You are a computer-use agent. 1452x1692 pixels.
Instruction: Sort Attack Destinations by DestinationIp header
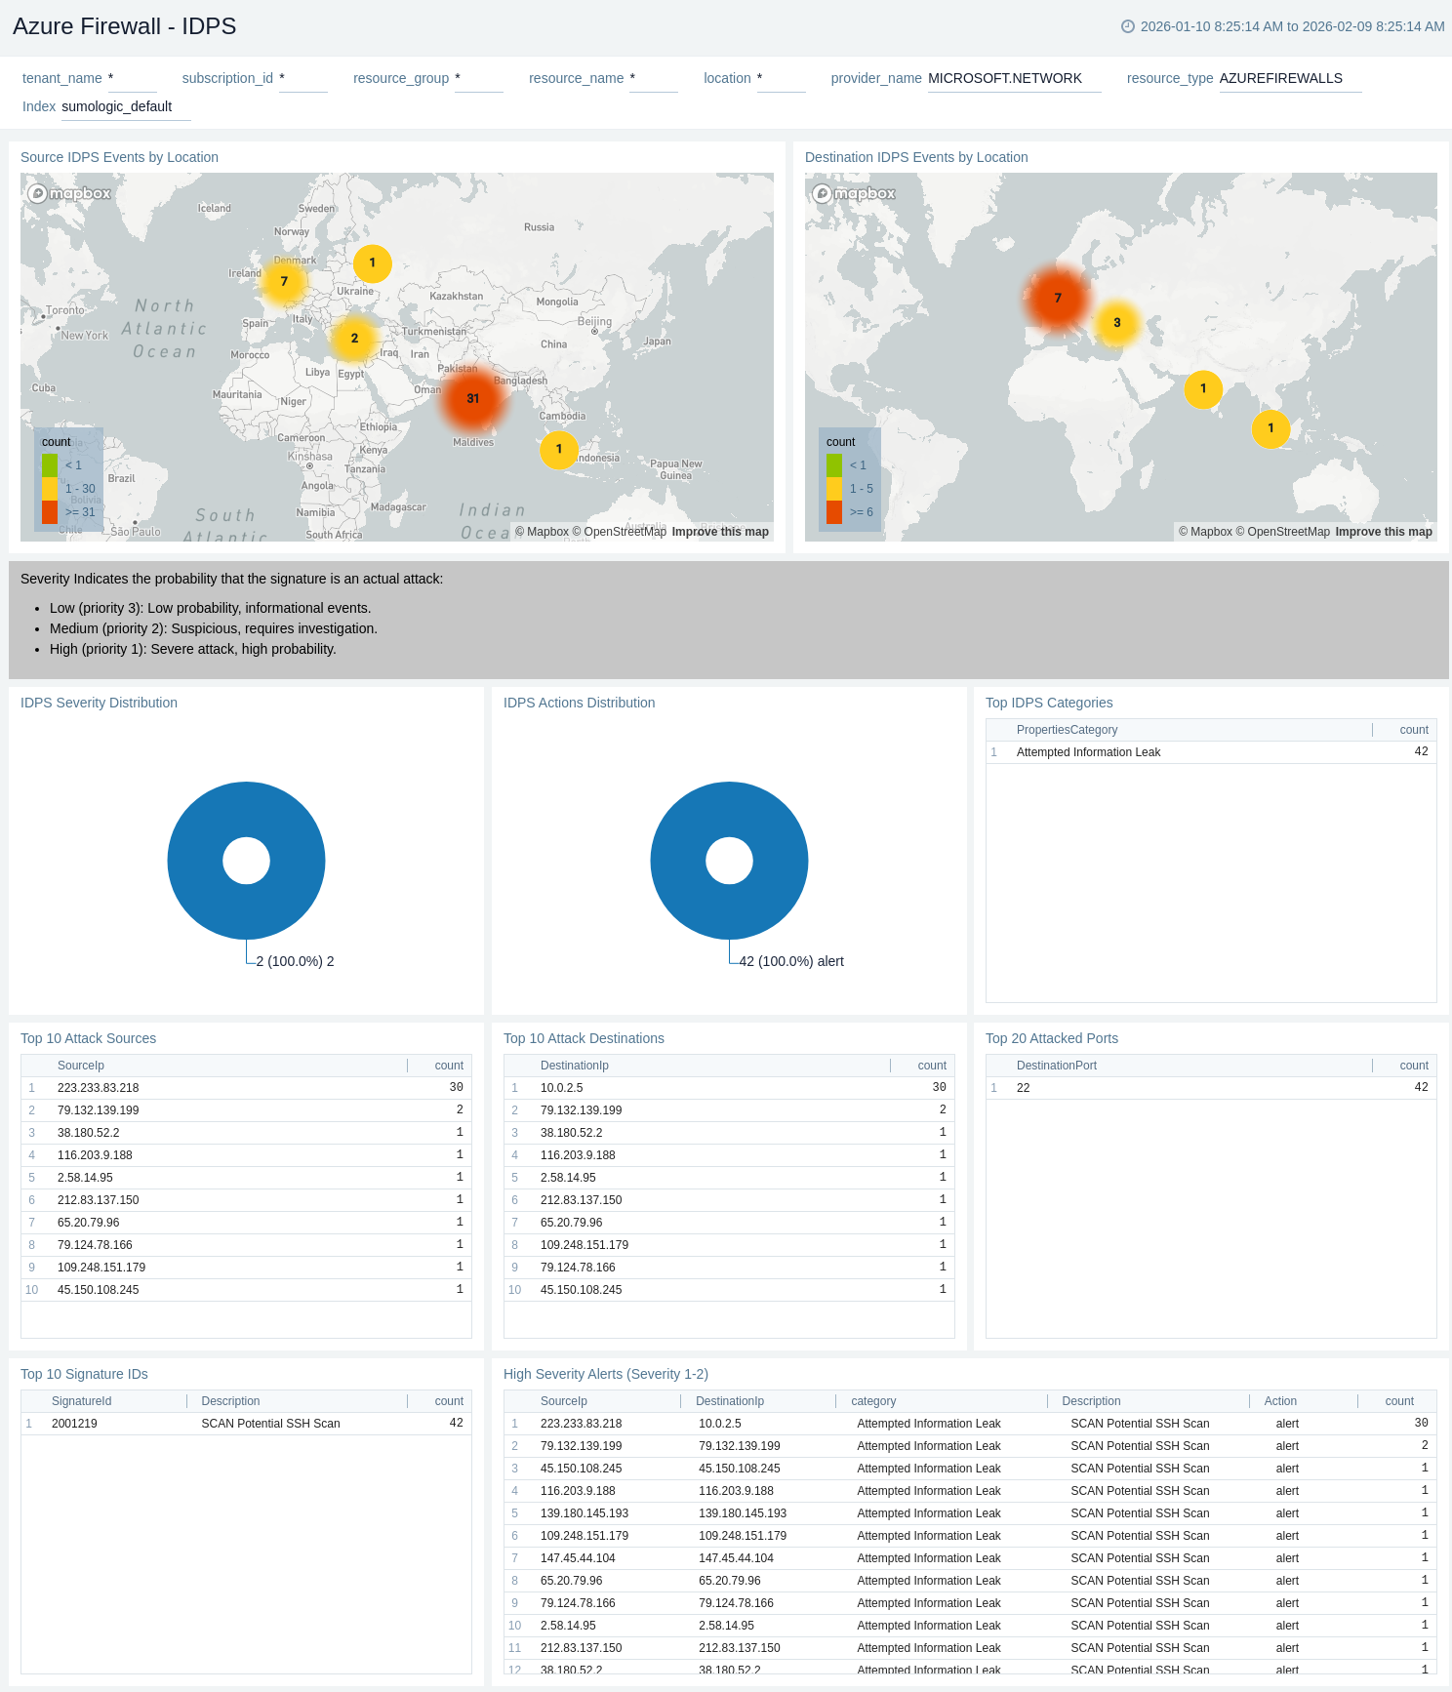(575, 1066)
